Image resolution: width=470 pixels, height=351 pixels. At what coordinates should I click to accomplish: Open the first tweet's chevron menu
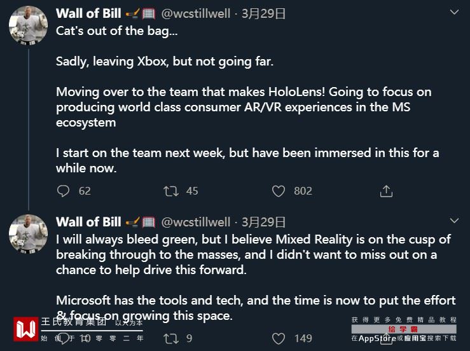tap(454, 12)
